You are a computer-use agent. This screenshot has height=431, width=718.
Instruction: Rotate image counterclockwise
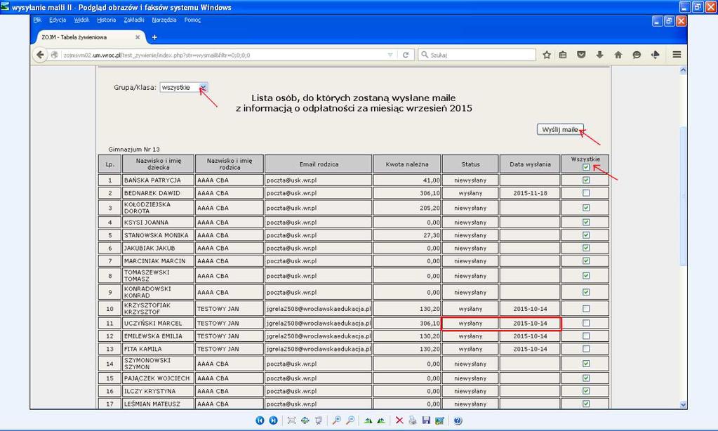point(381,420)
